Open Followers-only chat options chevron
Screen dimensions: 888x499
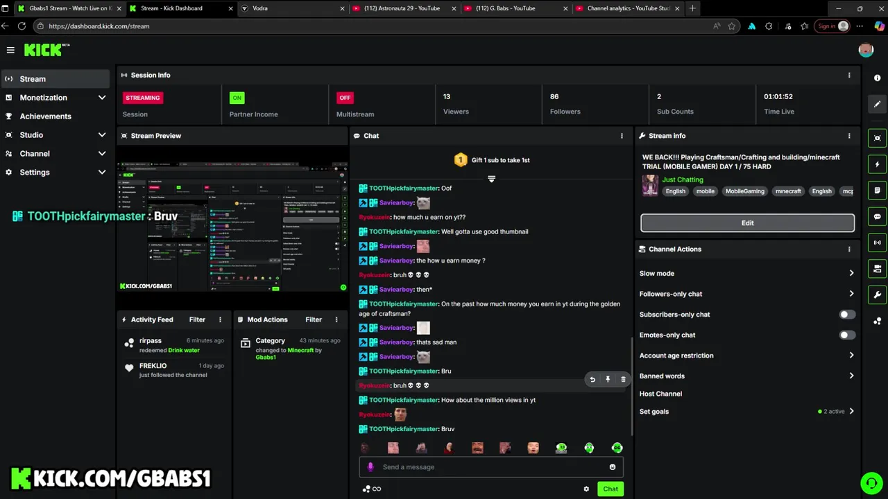click(851, 294)
